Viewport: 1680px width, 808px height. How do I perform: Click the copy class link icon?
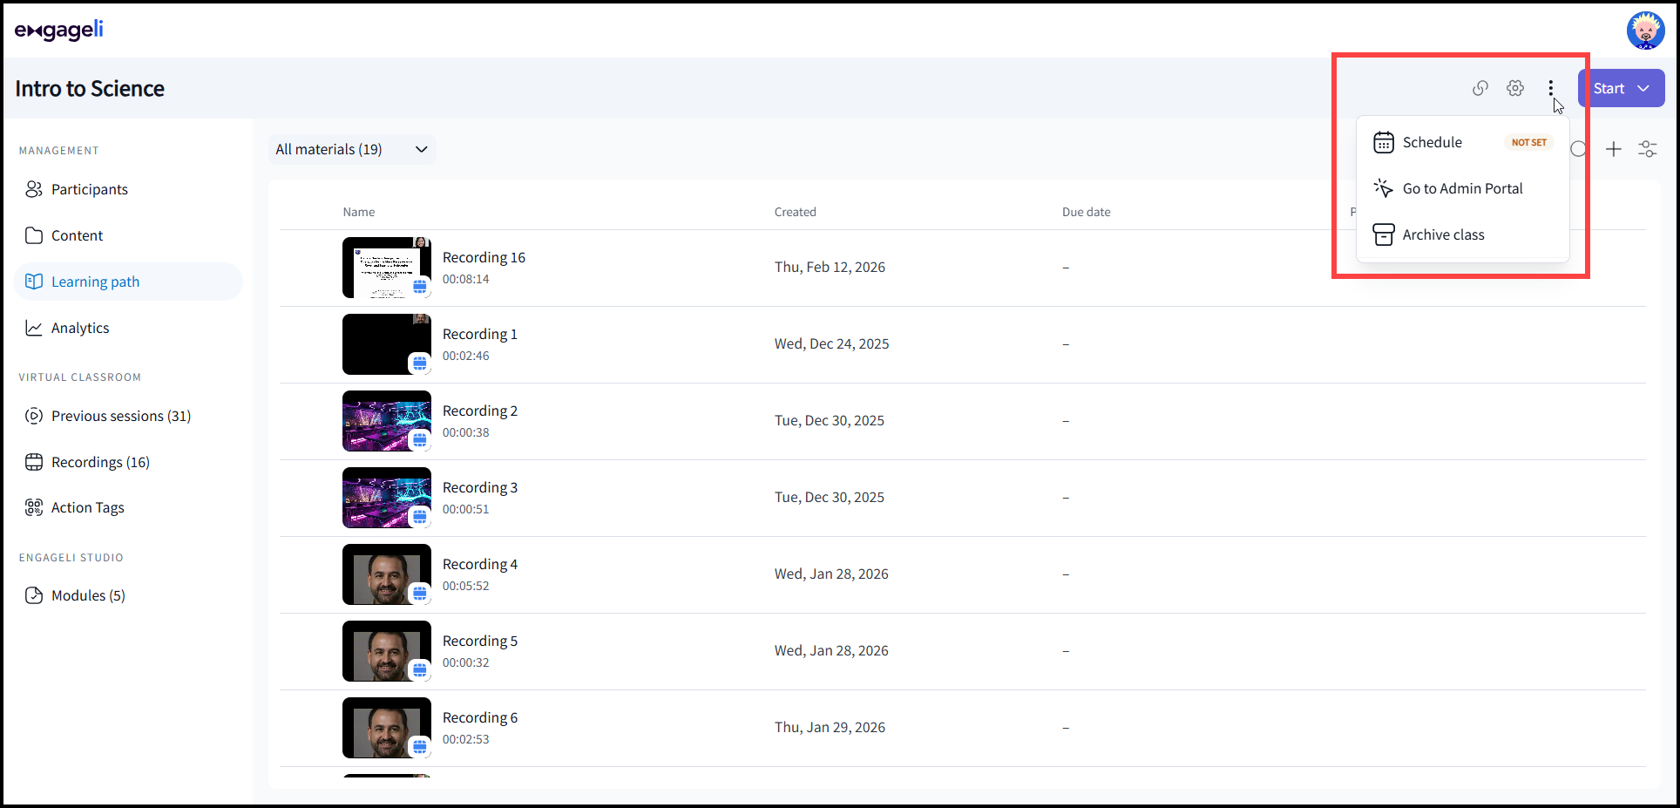pos(1480,88)
